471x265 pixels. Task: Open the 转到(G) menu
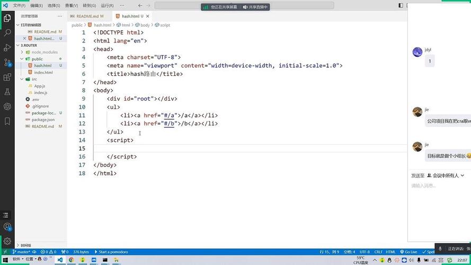point(89,6)
